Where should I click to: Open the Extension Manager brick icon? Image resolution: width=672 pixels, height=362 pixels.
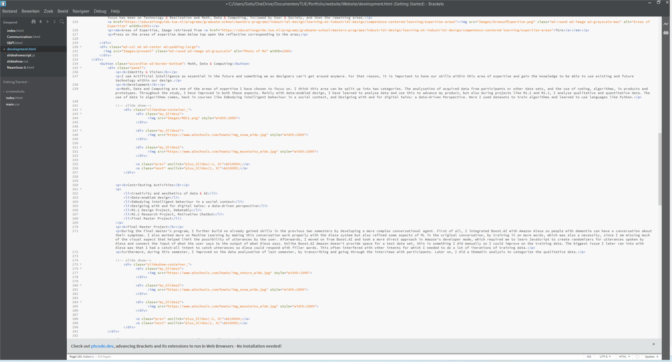(x=666, y=32)
